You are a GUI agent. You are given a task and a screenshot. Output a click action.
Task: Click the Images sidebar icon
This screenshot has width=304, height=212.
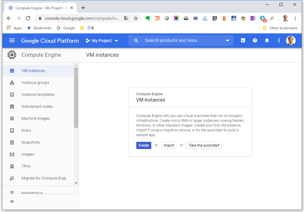[x=12, y=154]
